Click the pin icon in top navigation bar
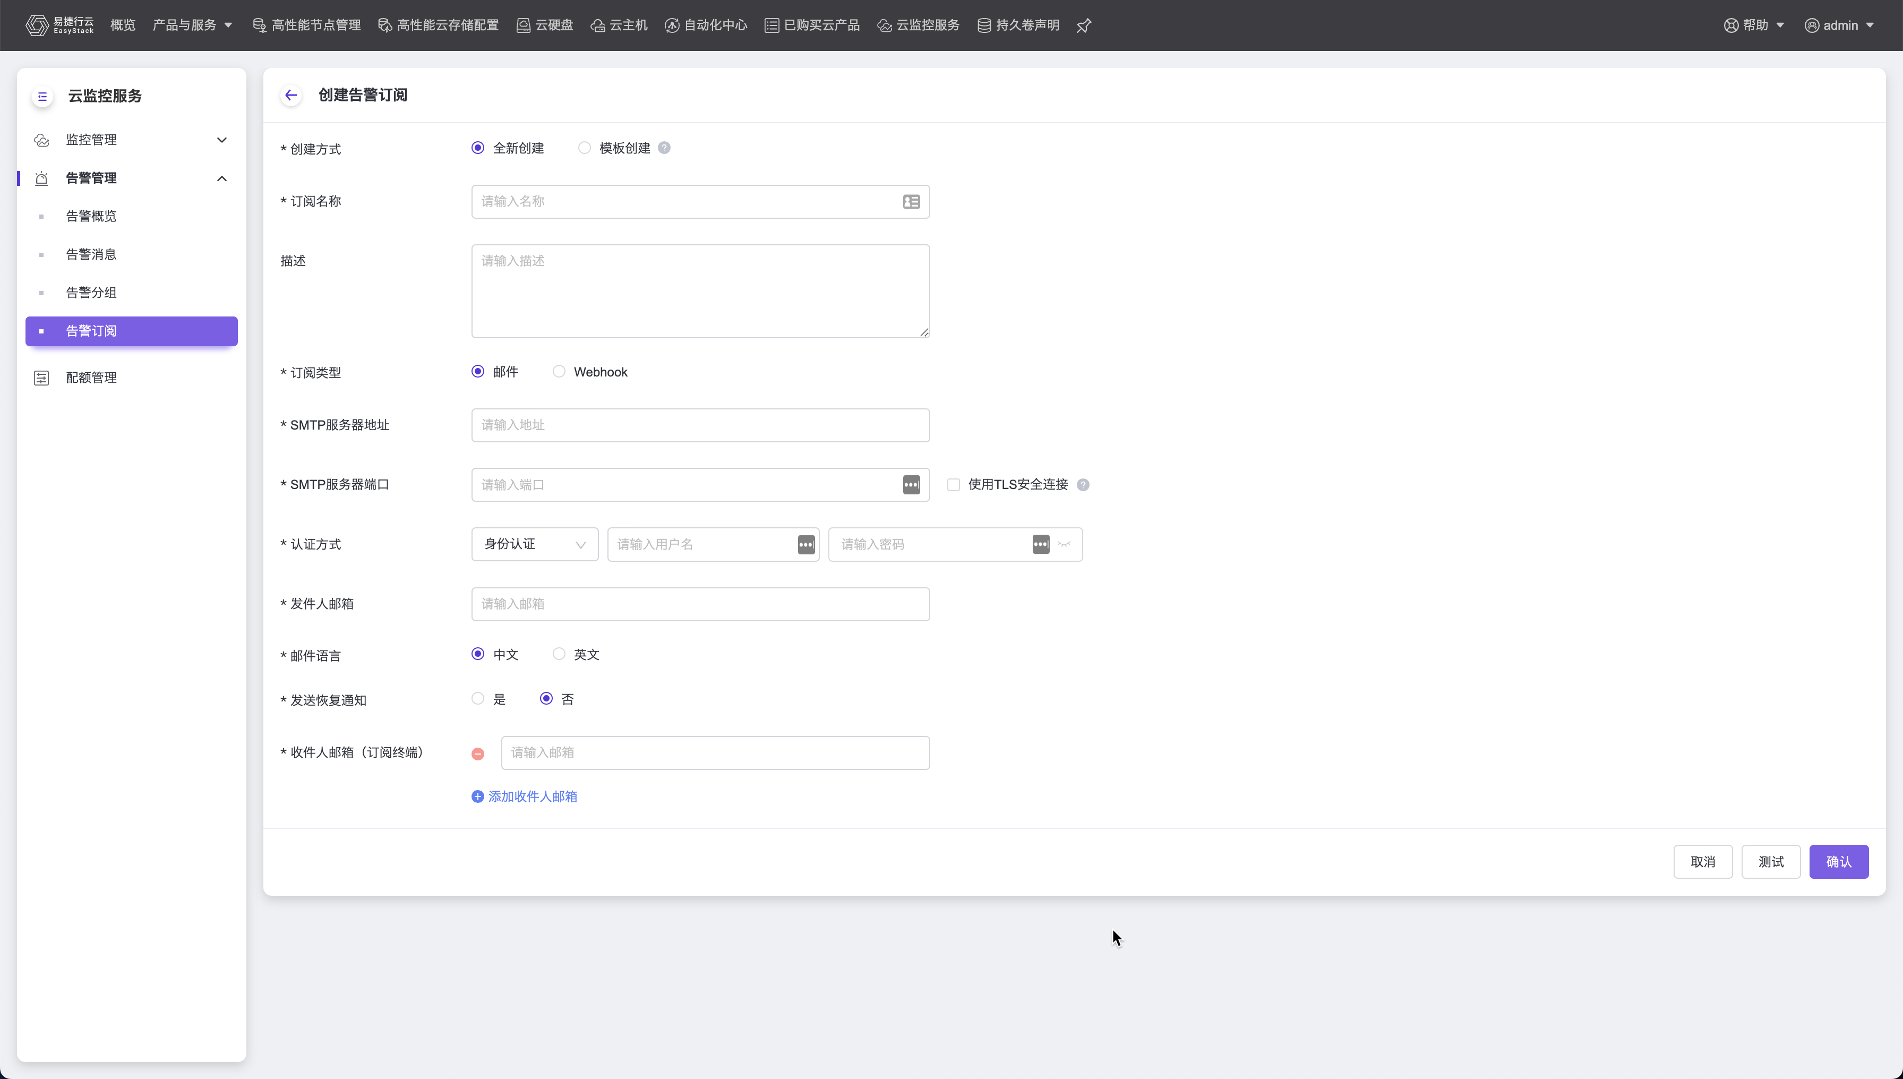Viewport: 1903px width, 1079px height. point(1083,26)
